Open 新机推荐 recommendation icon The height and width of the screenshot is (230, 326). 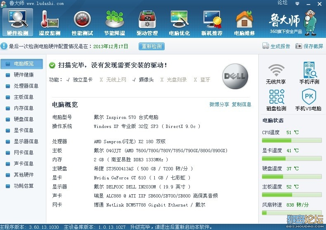click(x=212, y=22)
